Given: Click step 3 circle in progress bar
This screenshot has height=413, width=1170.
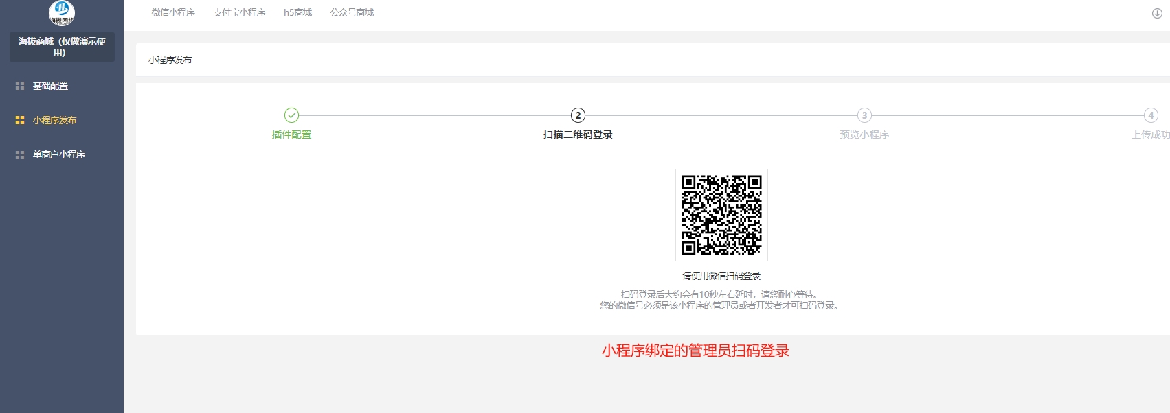Looking at the screenshot, I should click(864, 115).
